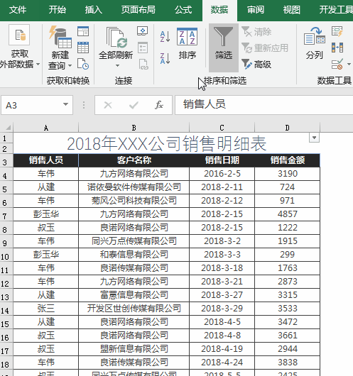Screen dimensions: 353x376
Task: Expand the Refresh All dropdown arrow
Action: click(117, 65)
